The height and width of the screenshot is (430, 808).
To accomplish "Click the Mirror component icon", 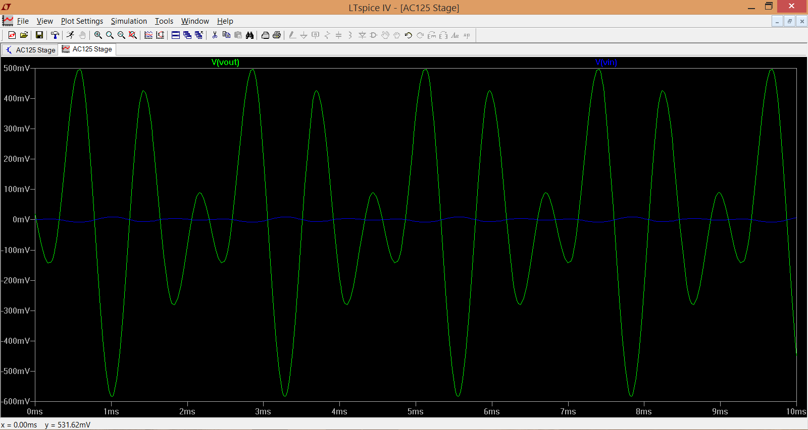I will (x=443, y=35).
